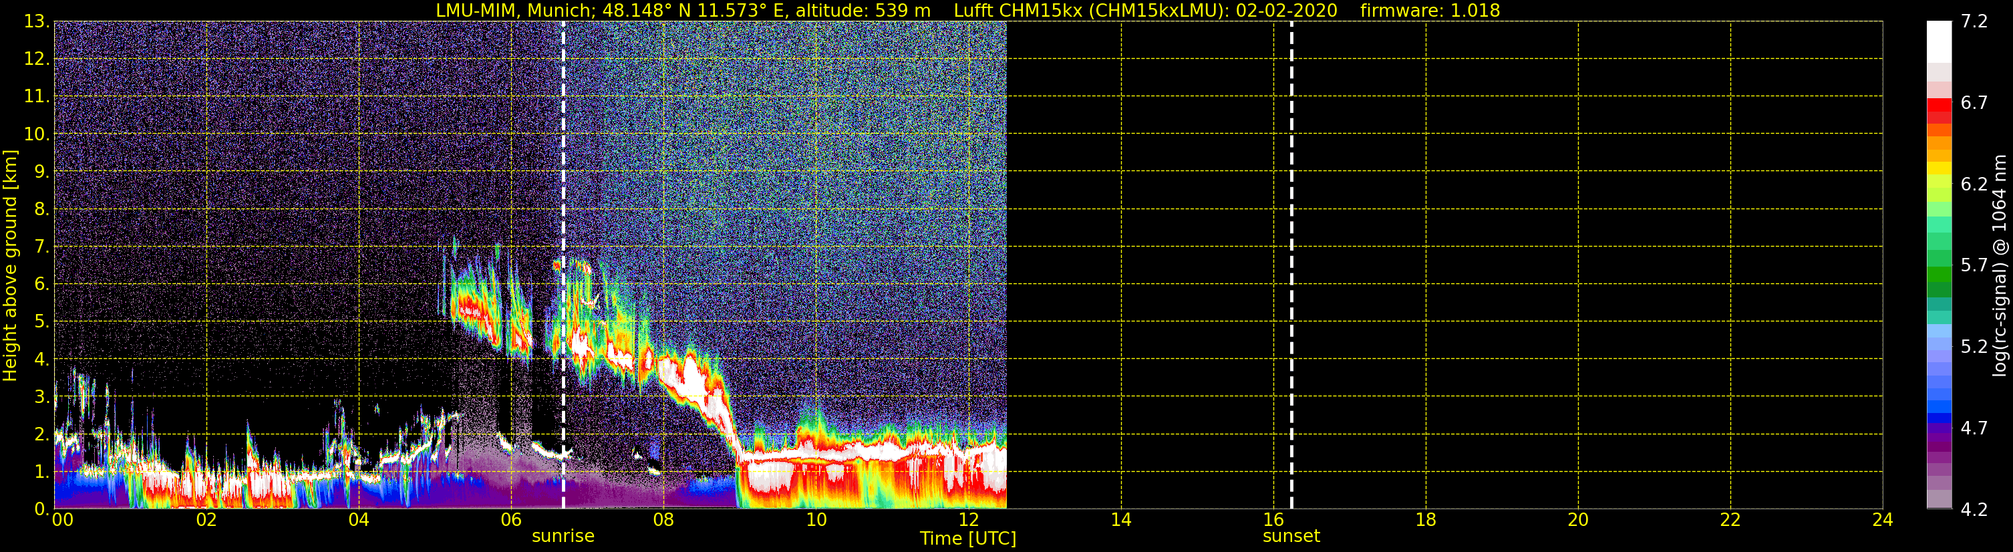Screen dimensions: 2013x552
Task: Click the '06' tick label on time axis
Action: [x=511, y=519]
